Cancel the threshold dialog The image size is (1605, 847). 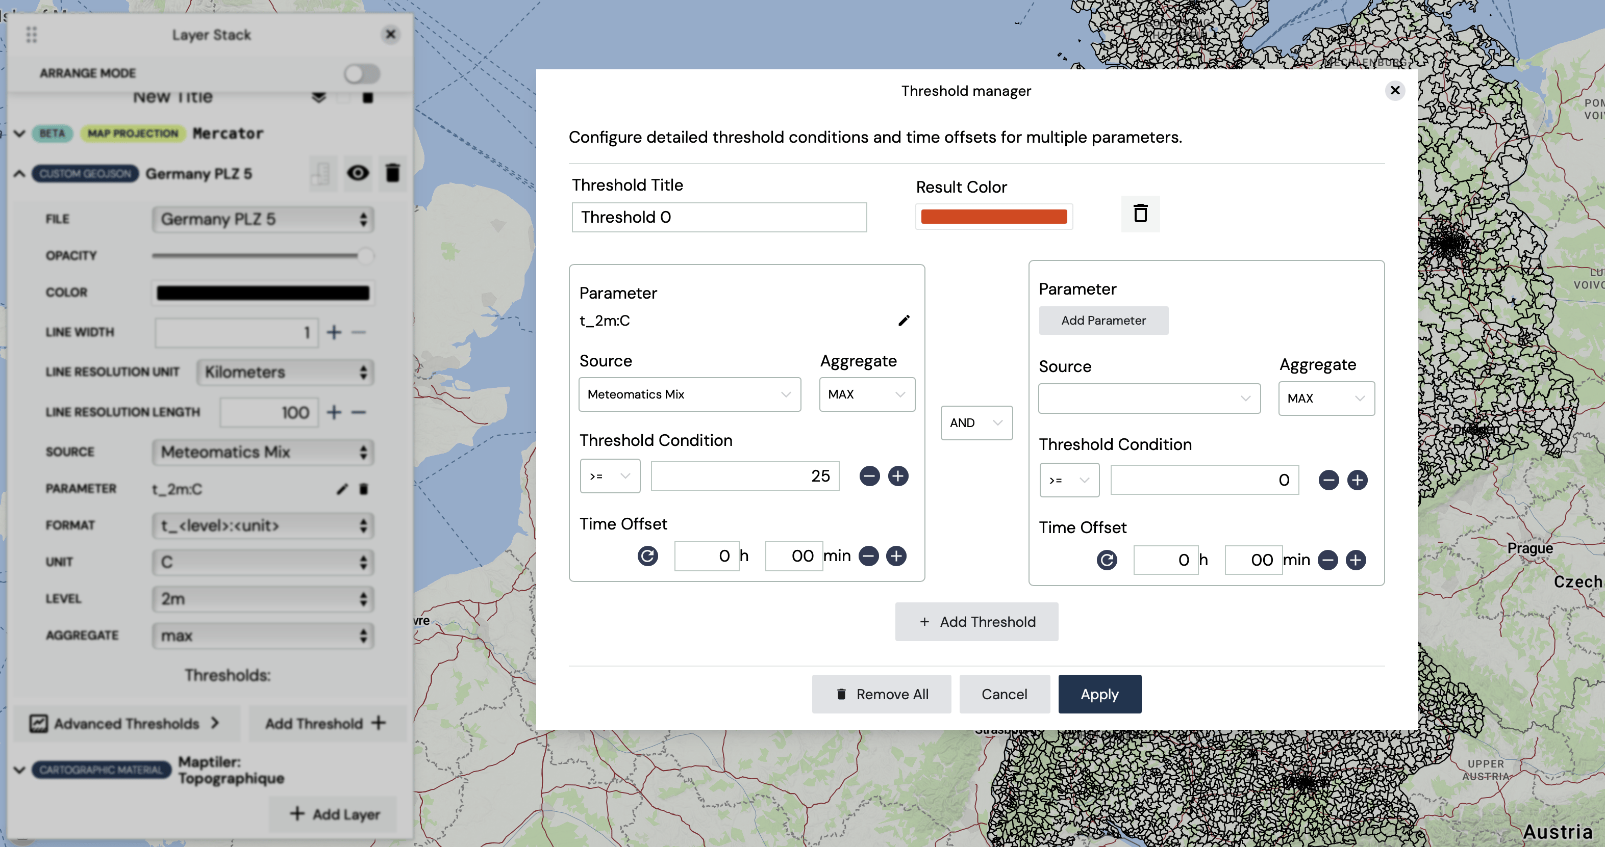1005,694
